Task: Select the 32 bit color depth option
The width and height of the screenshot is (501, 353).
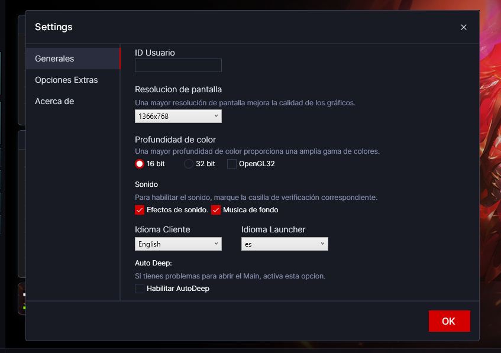Action: pos(188,164)
